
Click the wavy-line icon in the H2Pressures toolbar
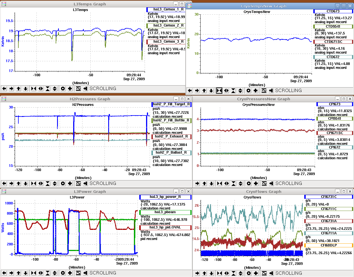pyautogui.click(x=78, y=184)
